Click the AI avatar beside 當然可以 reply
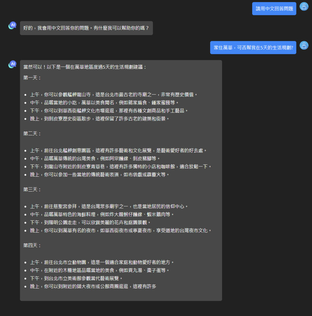This screenshot has width=312, height=316. [x=12, y=64]
